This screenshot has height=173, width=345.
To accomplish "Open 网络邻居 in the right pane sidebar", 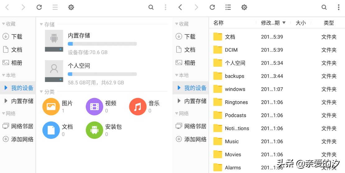I will 195,126.
